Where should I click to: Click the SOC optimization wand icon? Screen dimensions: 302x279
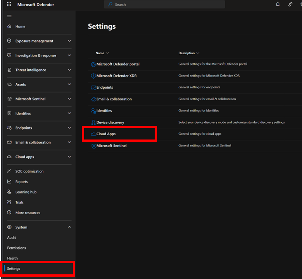click(x=9, y=171)
